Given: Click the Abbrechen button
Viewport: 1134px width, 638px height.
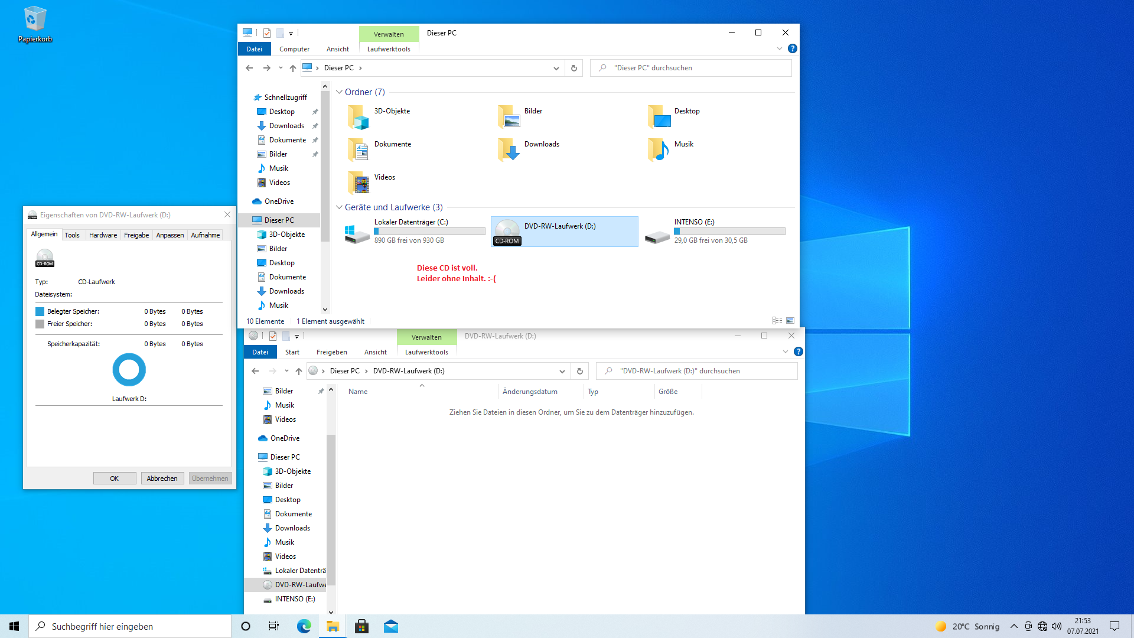Looking at the screenshot, I should 162,479.
